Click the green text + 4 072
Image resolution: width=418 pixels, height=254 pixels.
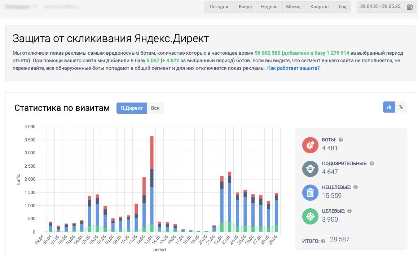click(x=171, y=60)
